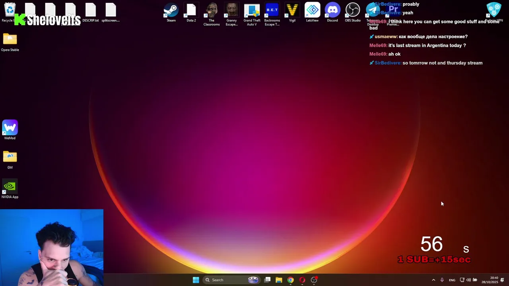Click the taskbar Search box
Viewport: 509px width, 286px height.
pos(232,280)
